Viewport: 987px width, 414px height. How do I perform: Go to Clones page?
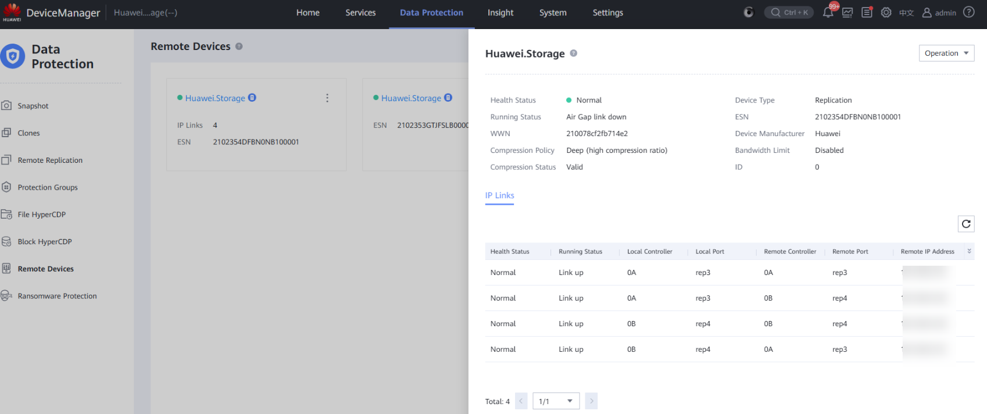[x=29, y=133]
